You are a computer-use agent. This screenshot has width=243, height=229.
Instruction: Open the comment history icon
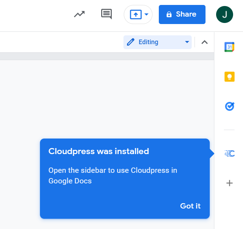point(106,14)
